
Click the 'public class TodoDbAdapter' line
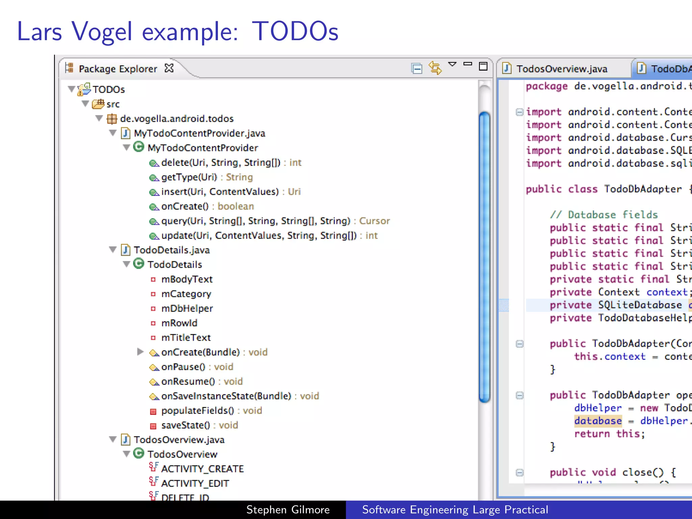point(609,189)
